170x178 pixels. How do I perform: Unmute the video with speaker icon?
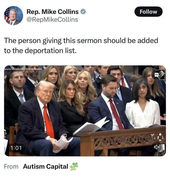tap(156, 147)
